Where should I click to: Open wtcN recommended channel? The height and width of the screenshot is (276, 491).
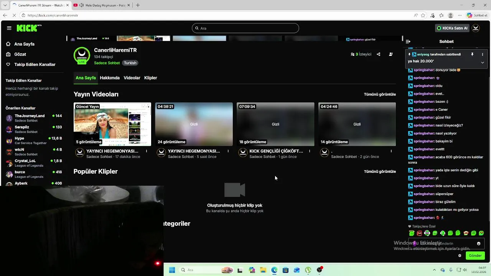point(34,152)
